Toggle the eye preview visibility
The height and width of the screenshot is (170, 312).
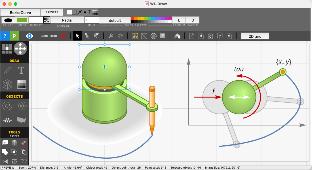(x=29, y=36)
